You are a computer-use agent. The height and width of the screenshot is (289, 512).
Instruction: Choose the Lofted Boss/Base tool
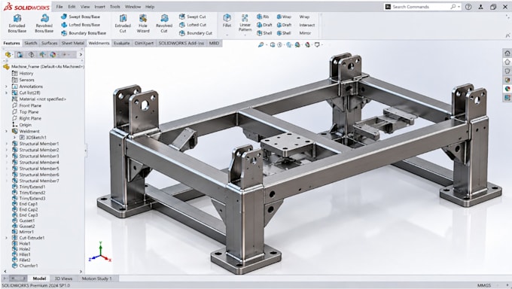point(81,25)
